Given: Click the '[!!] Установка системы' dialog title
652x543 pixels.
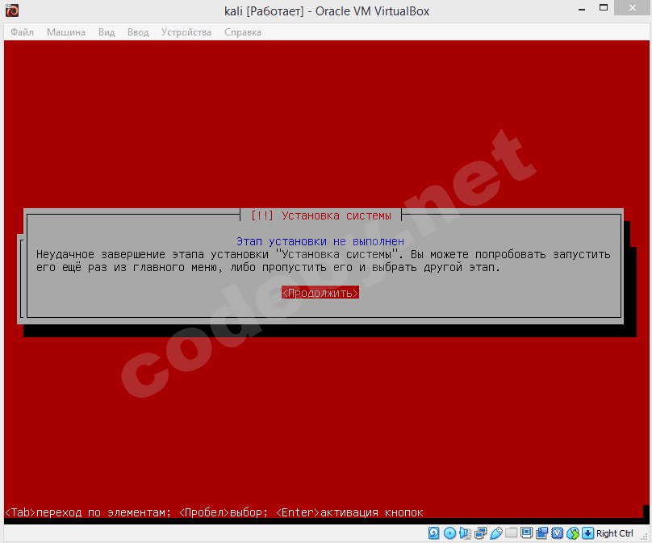Looking at the screenshot, I should [x=320, y=215].
